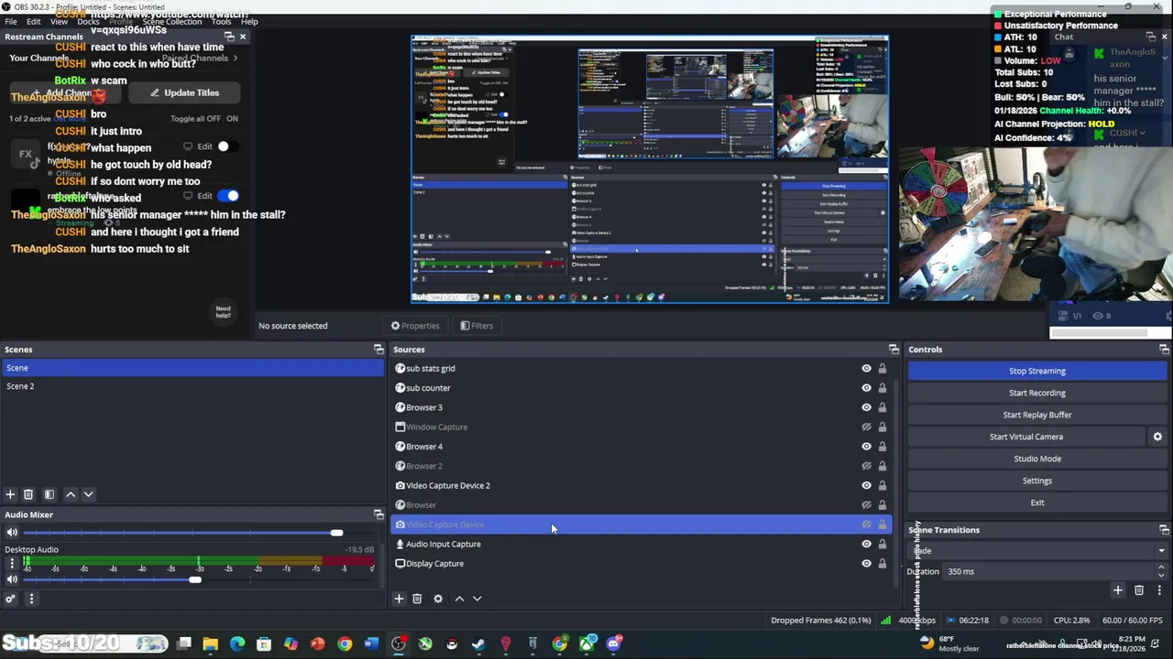This screenshot has height=659, width=1173.
Task: Lock the Display Capture source
Action: (x=882, y=564)
